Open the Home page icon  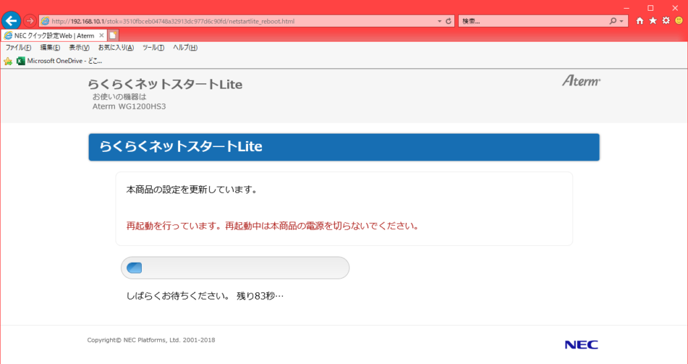point(640,21)
